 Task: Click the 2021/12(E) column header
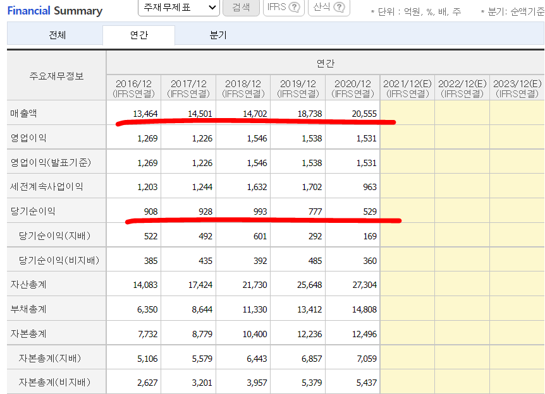(407, 88)
